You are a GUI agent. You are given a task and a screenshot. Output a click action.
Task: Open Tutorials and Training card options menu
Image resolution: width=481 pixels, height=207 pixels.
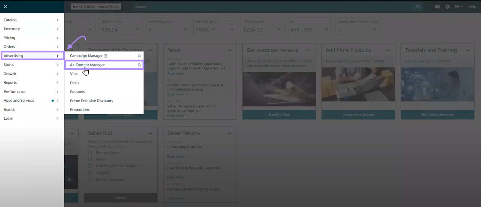coord(467,50)
